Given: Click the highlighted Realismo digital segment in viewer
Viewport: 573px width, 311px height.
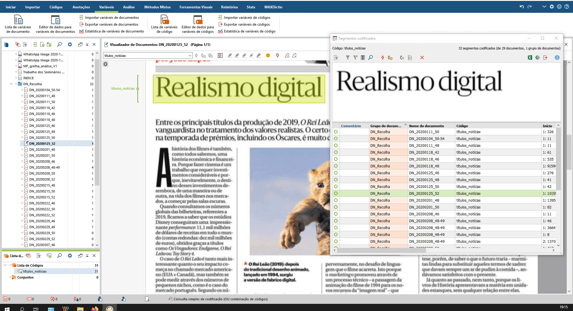Looking at the screenshot, I should point(239,89).
